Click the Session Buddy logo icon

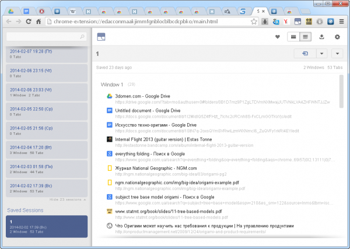[101, 37]
